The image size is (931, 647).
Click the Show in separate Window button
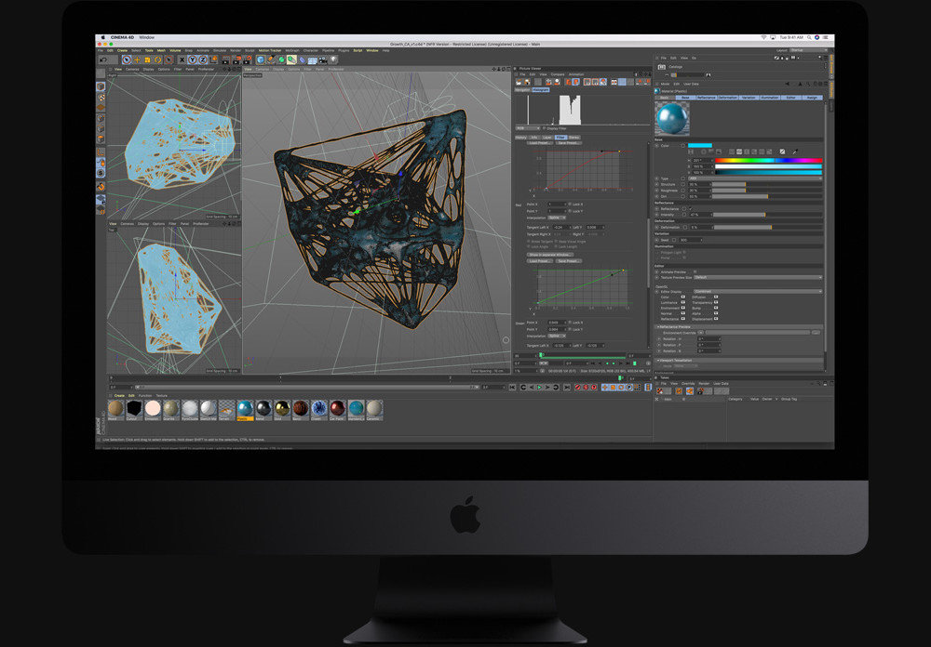[550, 253]
